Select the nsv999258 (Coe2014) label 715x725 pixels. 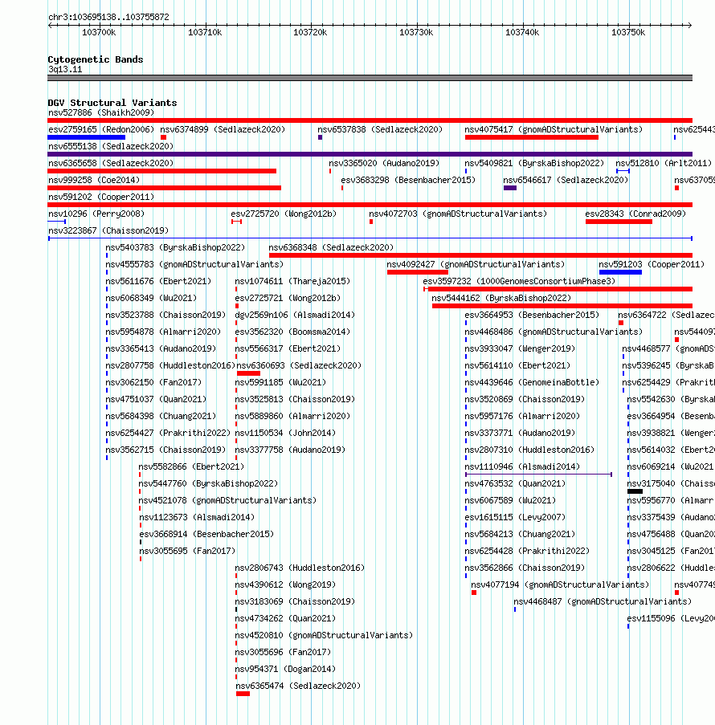[x=94, y=180]
